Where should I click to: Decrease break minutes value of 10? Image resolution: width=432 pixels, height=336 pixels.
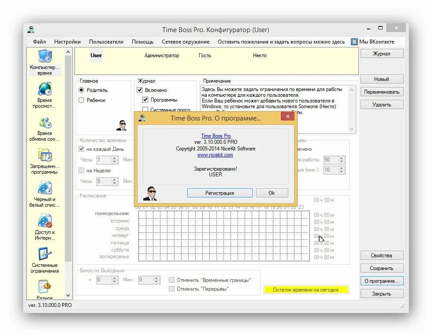pos(342,172)
